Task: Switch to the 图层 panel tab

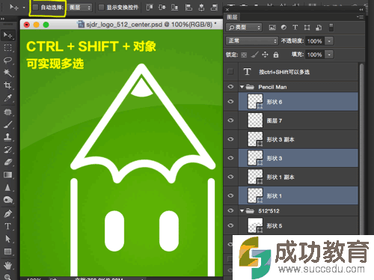Action: pyautogui.click(x=232, y=17)
